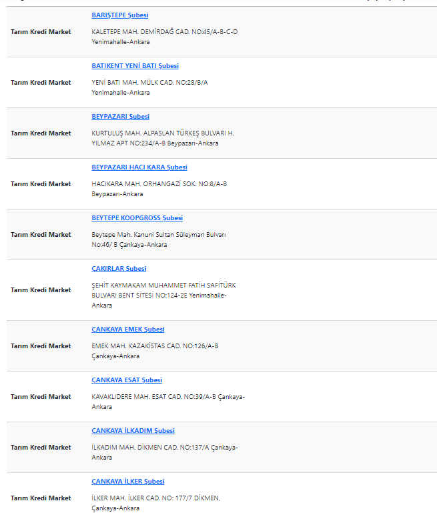
Task: Click No:46/ B Çankaya-Ankara address line
Action: point(129,245)
